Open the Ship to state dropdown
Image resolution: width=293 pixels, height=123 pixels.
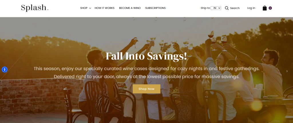[216, 8]
